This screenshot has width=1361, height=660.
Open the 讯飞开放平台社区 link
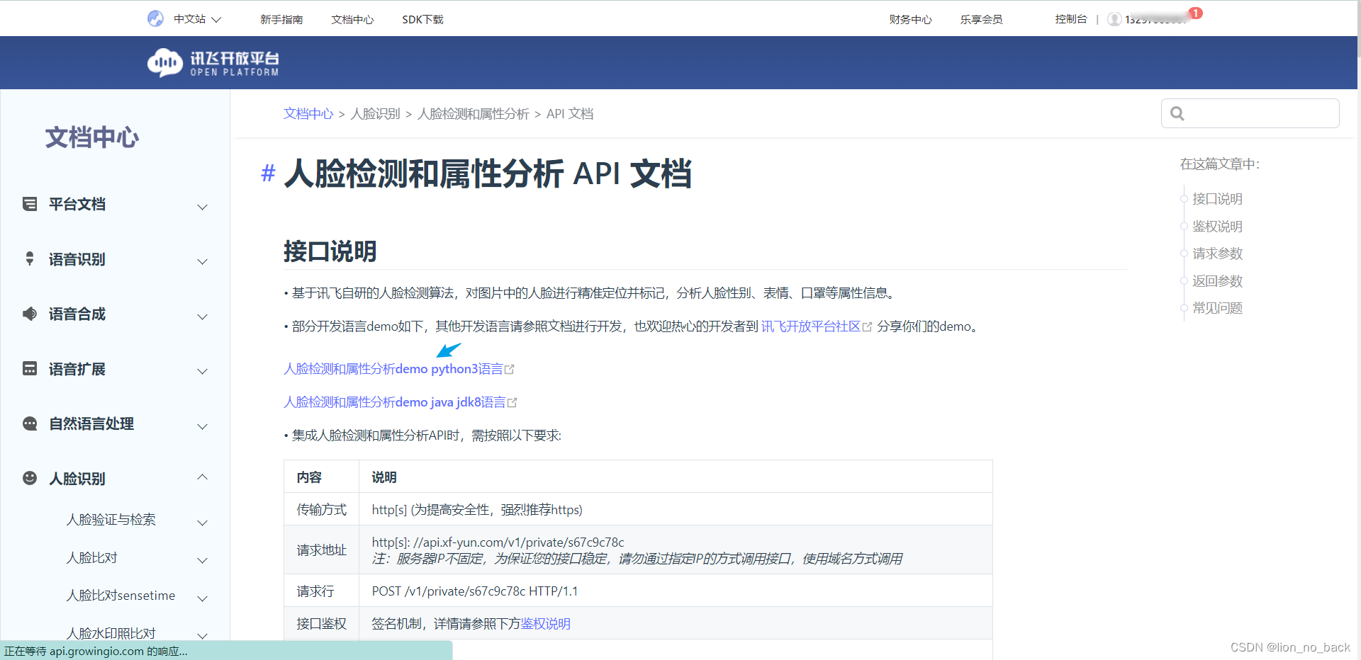tap(811, 326)
